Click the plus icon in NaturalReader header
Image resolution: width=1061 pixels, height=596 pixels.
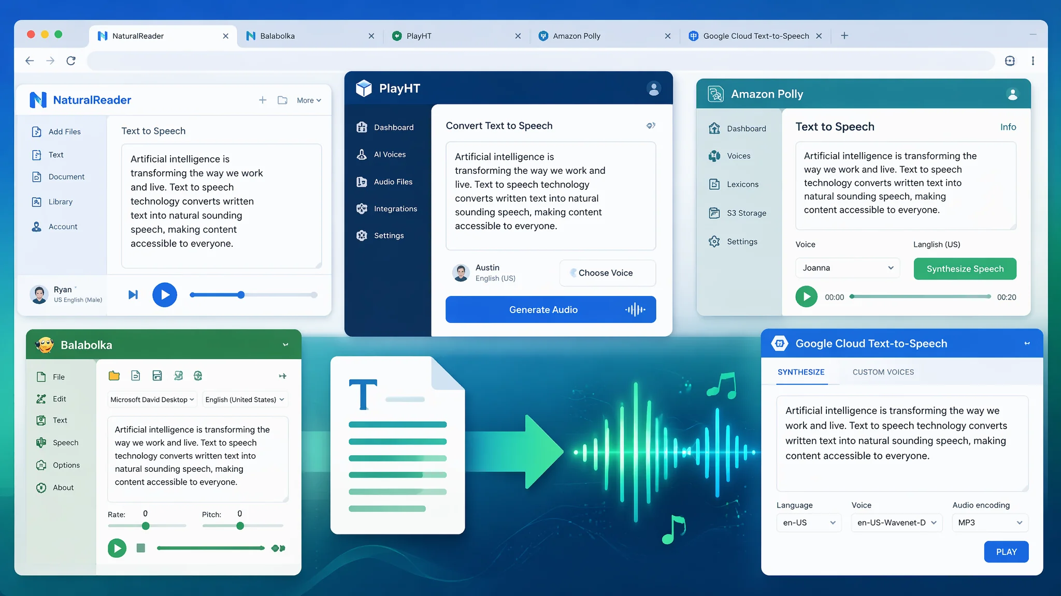pyautogui.click(x=263, y=100)
